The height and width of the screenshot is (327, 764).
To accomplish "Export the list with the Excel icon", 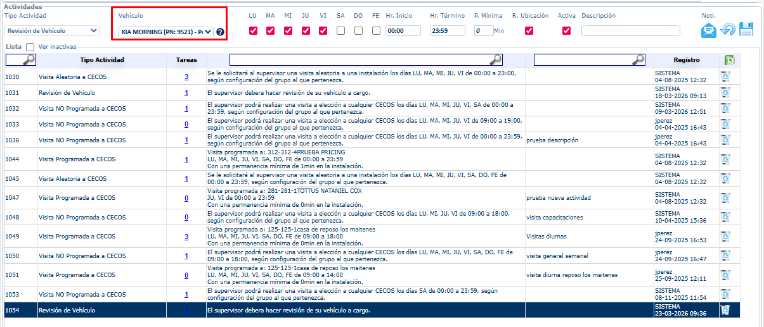I will click(730, 60).
